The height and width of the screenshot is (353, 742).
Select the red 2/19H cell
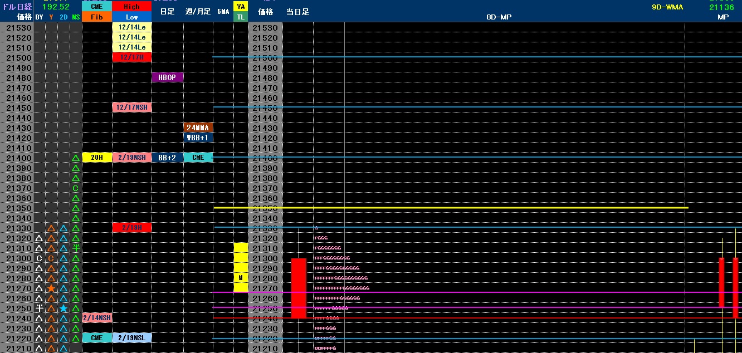click(132, 228)
